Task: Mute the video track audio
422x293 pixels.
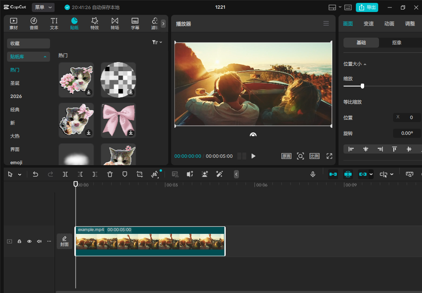Action: coord(39,241)
